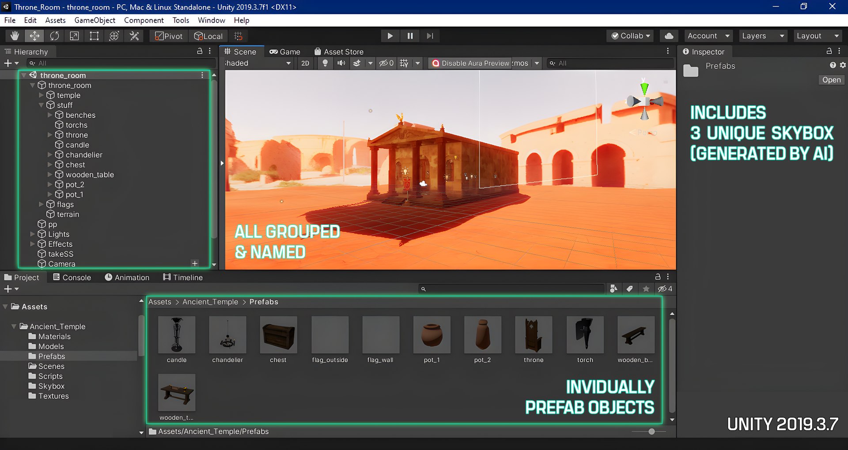The width and height of the screenshot is (848, 450).
Task: Open the Layers dropdown
Action: click(763, 36)
